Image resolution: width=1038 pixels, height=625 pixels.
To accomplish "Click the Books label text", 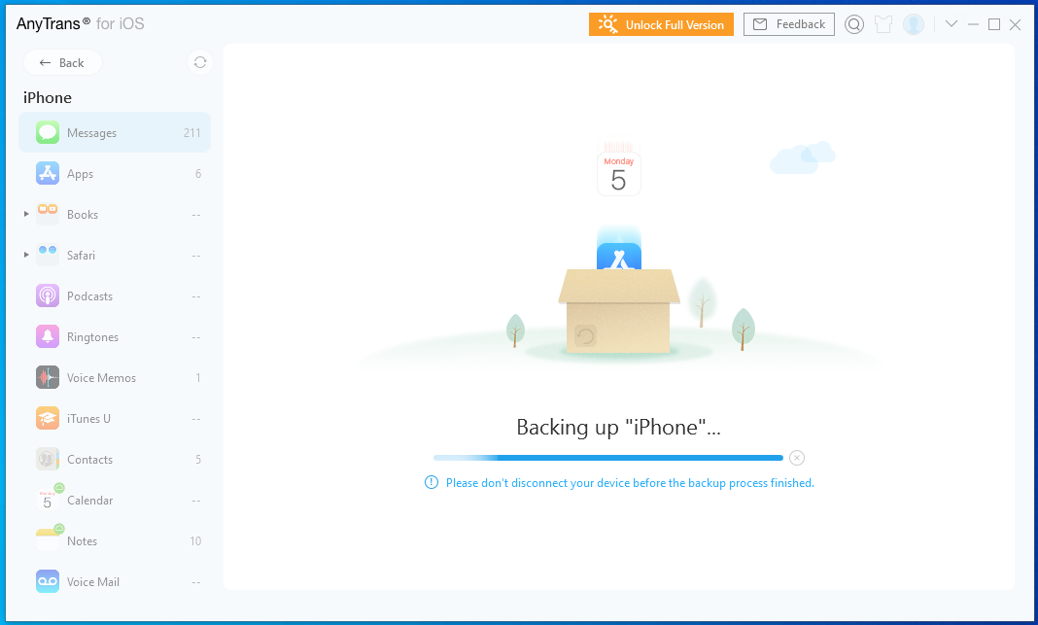I will [x=82, y=215].
